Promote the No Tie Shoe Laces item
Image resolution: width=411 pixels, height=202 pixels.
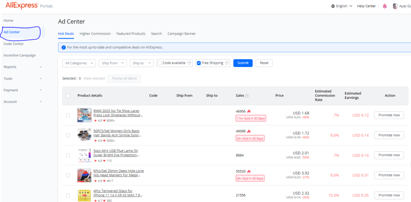tap(389, 115)
